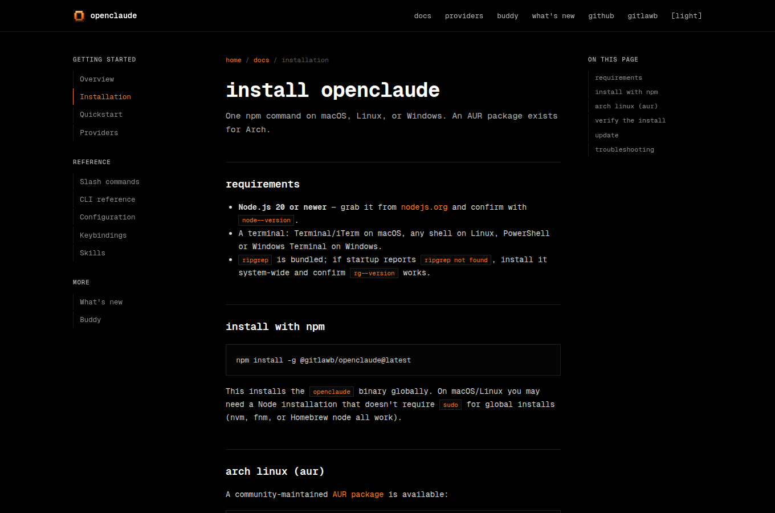Open the providers nav item

pyautogui.click(x=464, y=16)
